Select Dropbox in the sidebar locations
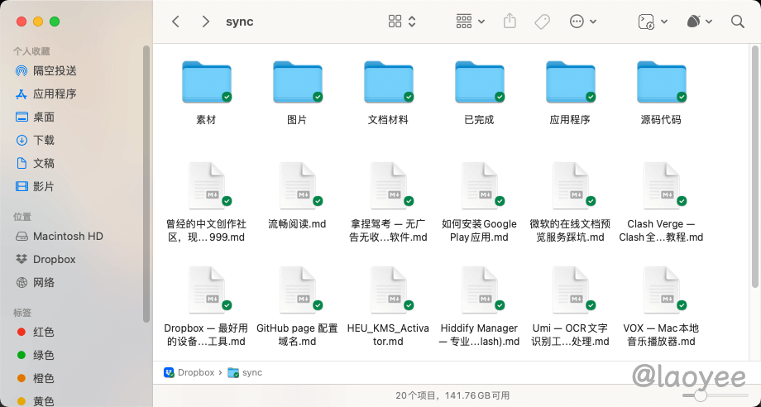The height and width of the screenshot is (407, 761). pos(54,259)
